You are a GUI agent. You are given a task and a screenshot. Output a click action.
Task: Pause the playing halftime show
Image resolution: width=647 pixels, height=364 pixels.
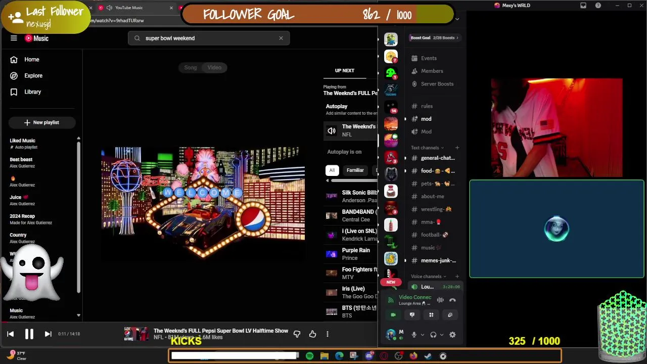coord(29,334)
